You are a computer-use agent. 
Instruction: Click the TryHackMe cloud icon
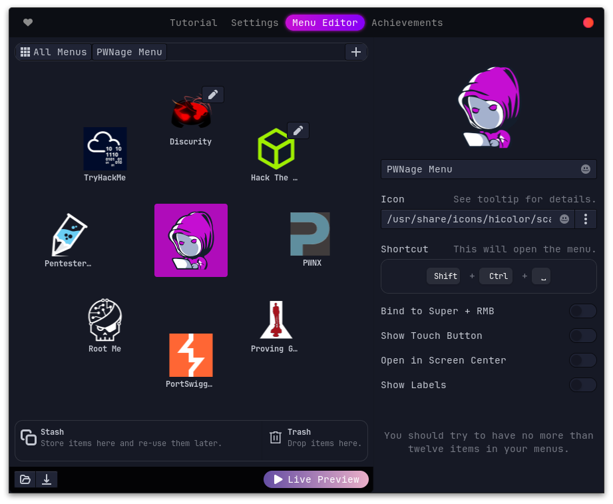tap(104, 148)
